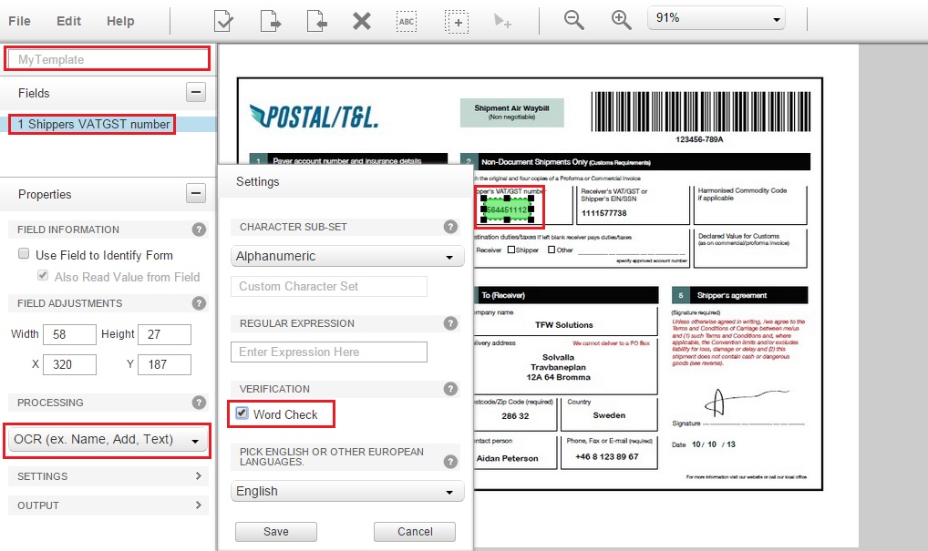Open the 91% zoom level dropdown
Screen dimensions: 928x551
click(717, 18)
